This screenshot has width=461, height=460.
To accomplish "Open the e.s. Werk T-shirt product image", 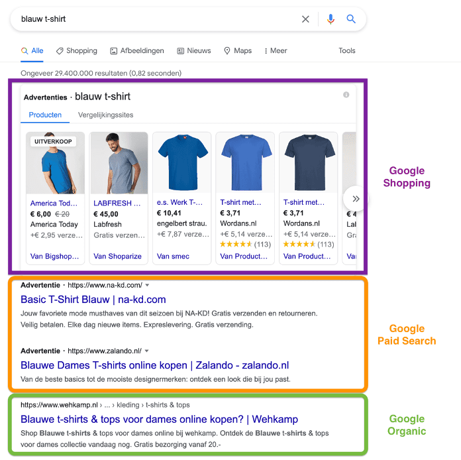I will [x=182, y=162].
